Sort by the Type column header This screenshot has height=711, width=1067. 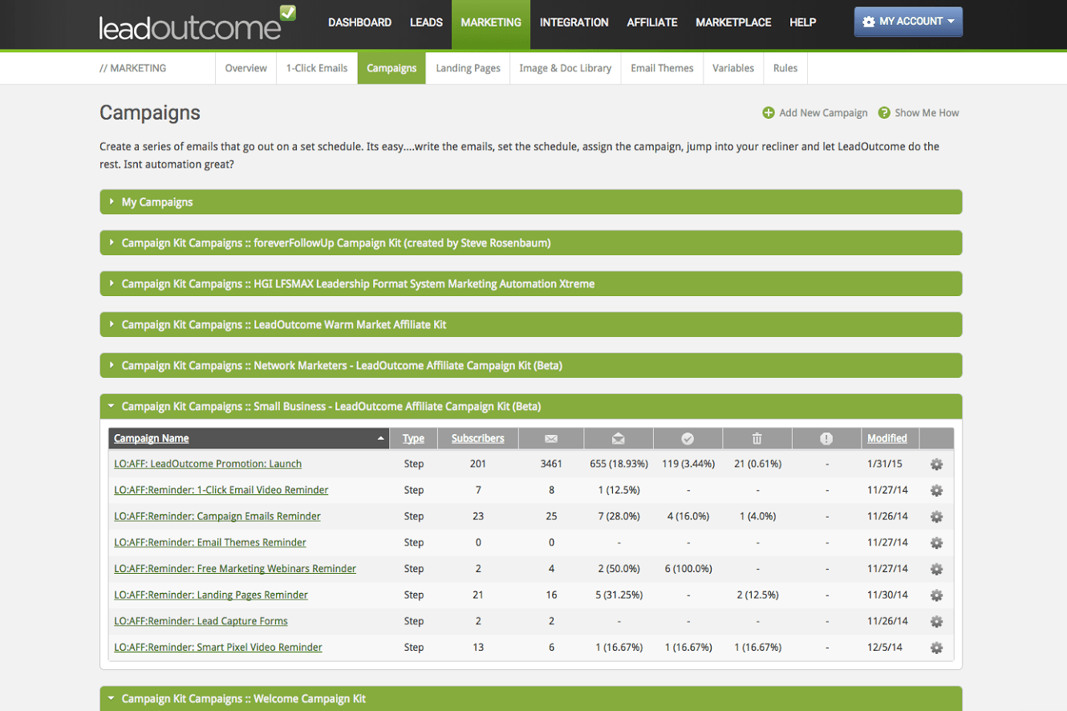413,438
